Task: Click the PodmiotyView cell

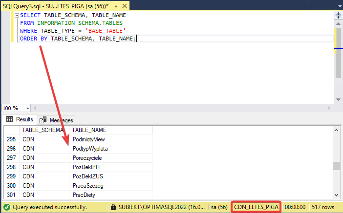Action: click(111, 139)
